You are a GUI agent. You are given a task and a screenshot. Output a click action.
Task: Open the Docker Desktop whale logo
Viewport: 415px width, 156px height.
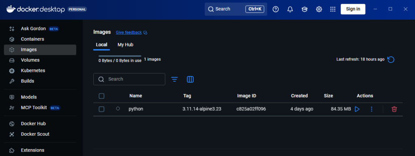click(x=11, y=9)
